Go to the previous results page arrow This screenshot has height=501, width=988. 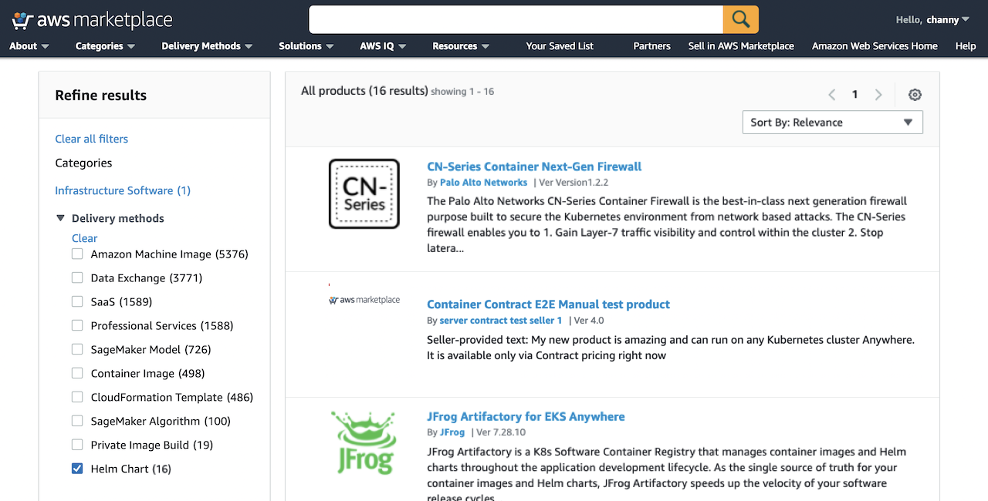(x=831, y=95)
